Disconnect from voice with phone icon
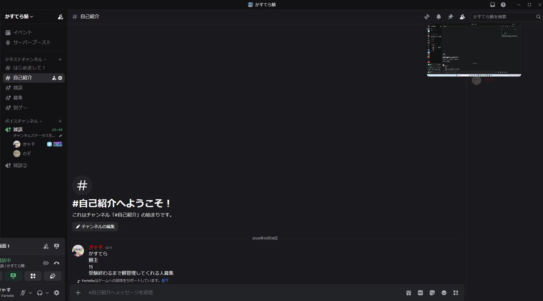543x301 pixels. tap(57, 263)
